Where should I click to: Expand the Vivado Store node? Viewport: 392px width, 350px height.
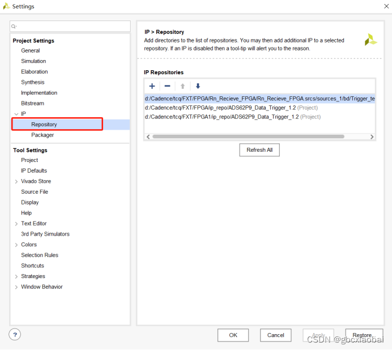pos(16,181)
